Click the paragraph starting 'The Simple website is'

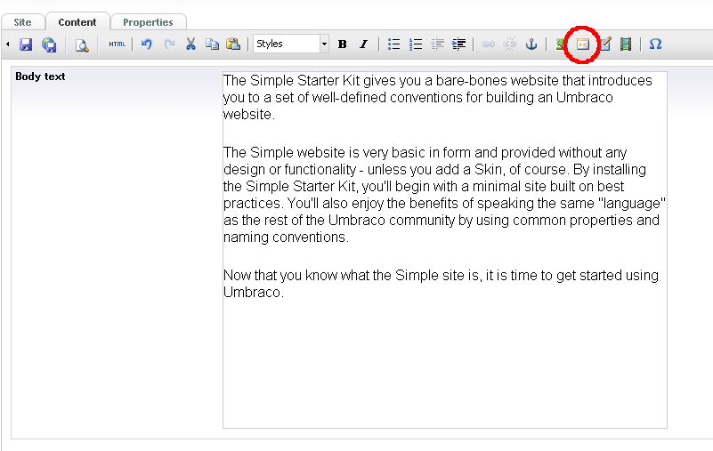point(444,195)
